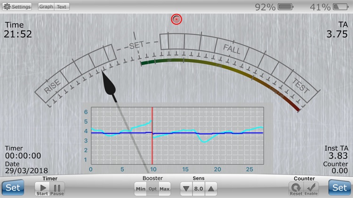Start the timer with the play button
Viewport: 353px width, 198px height.
(x=42, y=189)
